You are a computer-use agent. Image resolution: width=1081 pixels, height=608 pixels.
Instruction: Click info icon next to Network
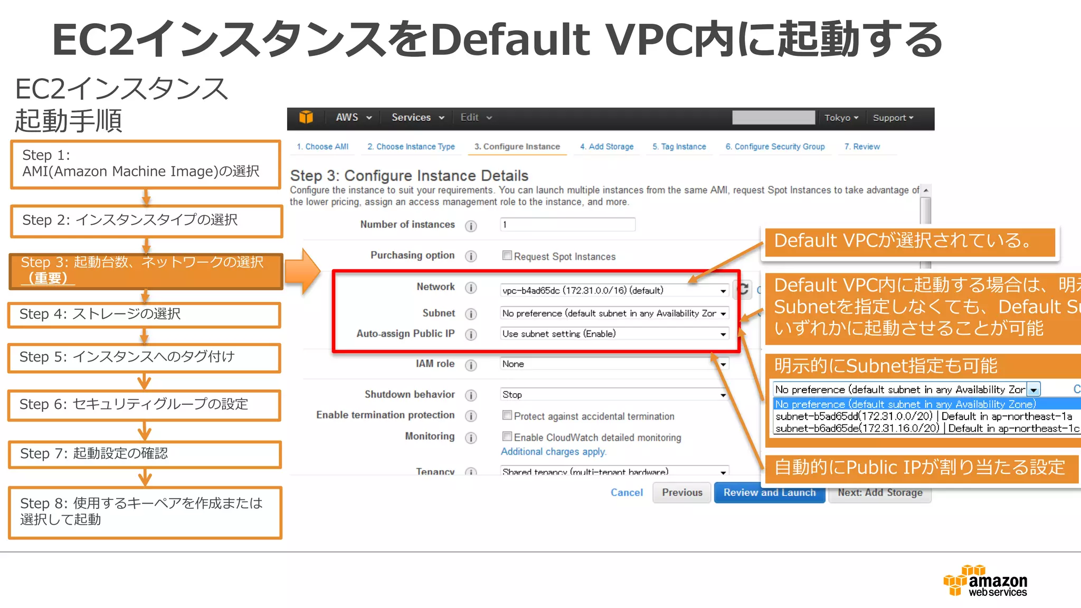[x=471, y=288]
